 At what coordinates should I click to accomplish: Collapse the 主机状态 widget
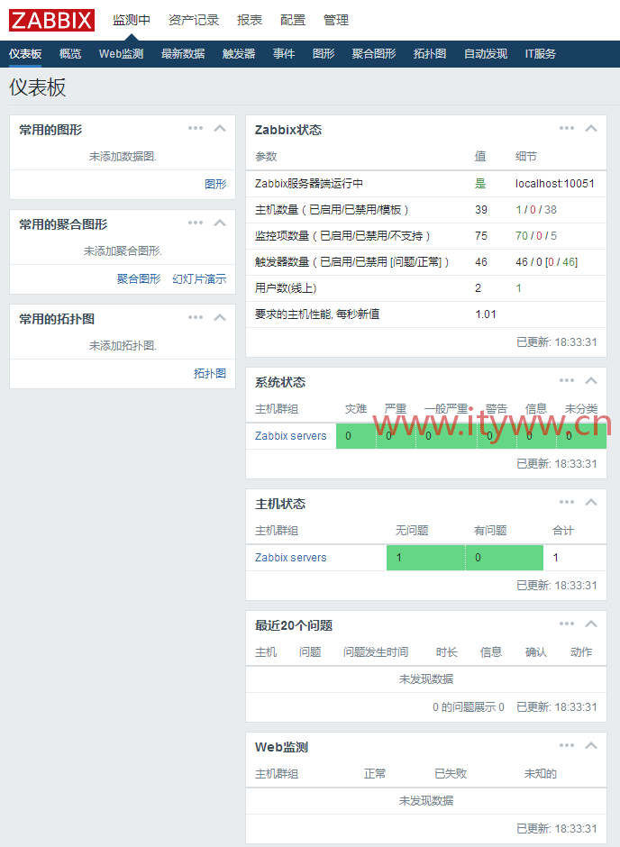pos(591,502)
